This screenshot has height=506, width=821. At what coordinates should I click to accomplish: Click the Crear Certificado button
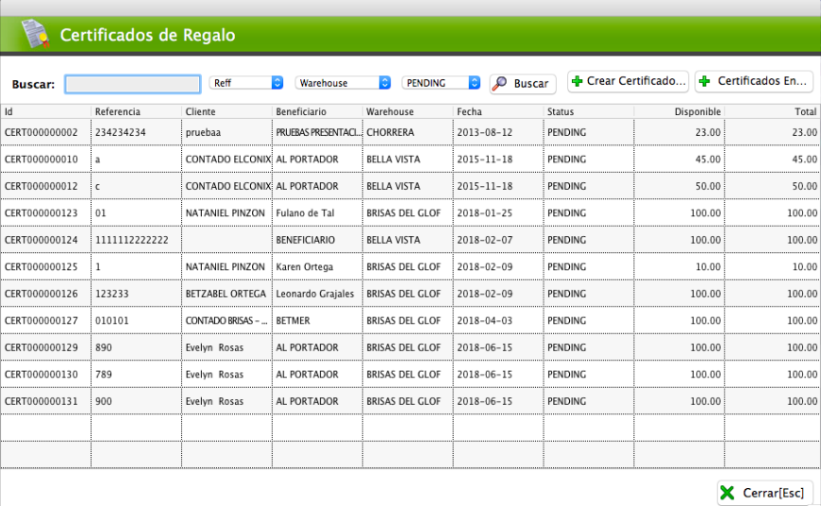(x=628, y=81)
